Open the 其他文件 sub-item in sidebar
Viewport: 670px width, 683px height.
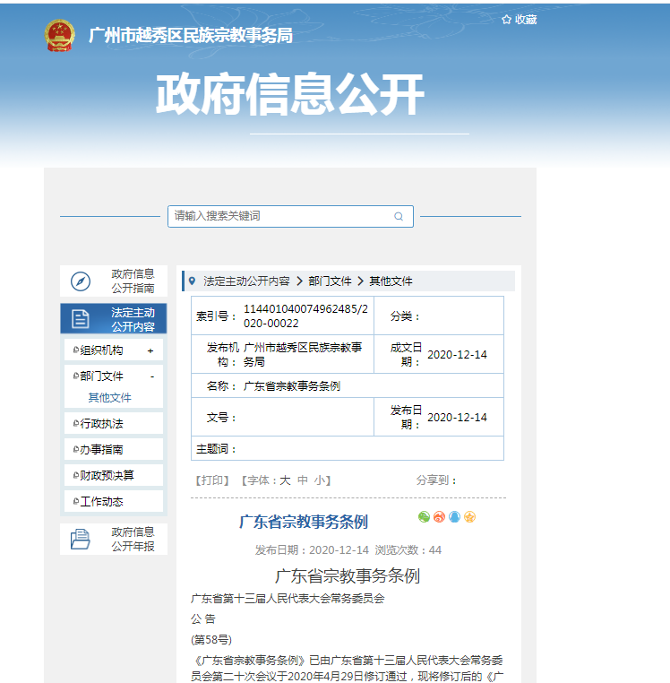coord(109,398)
